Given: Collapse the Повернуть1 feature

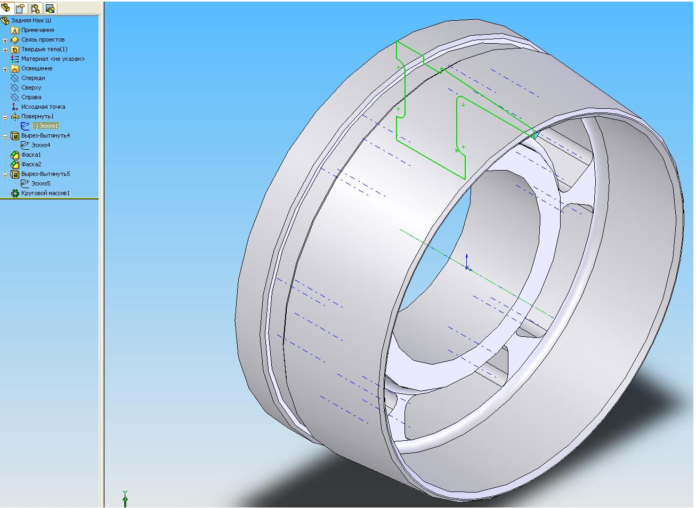Looking at the screenshot, I should [5, 117].
